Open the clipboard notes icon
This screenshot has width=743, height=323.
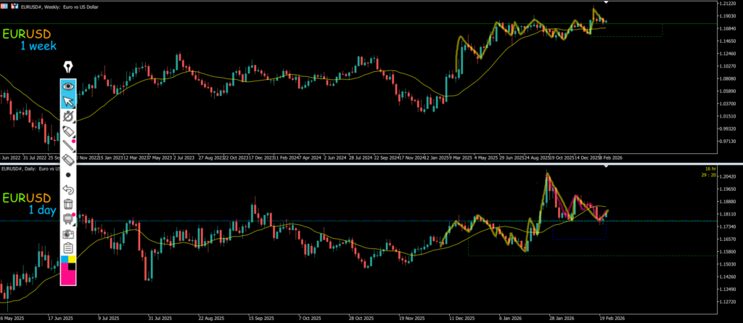click(68, 248)
